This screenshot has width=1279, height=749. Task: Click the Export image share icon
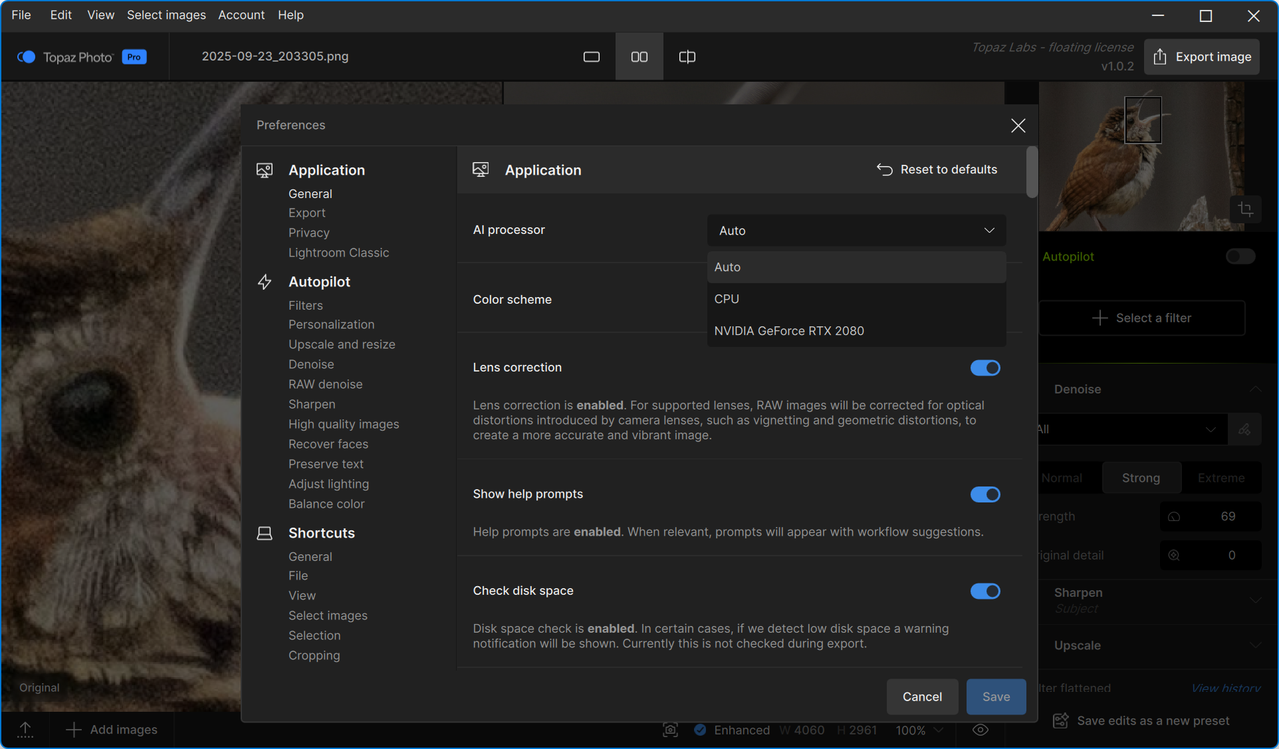coord(1160,57)
